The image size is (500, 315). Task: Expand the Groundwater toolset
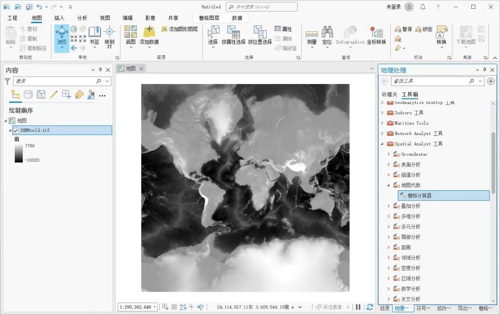[389, 154]
